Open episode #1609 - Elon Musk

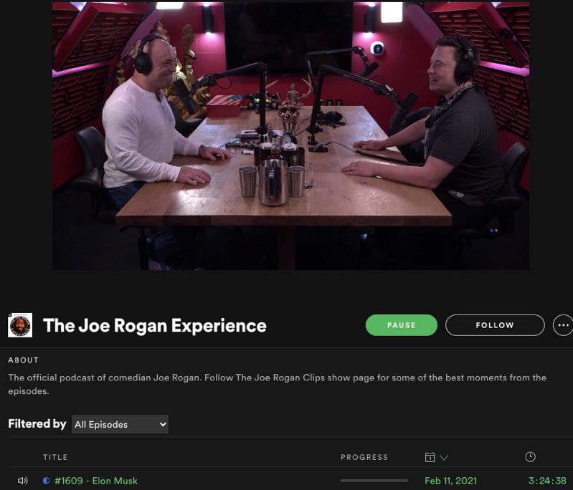(x=96, y=481)
